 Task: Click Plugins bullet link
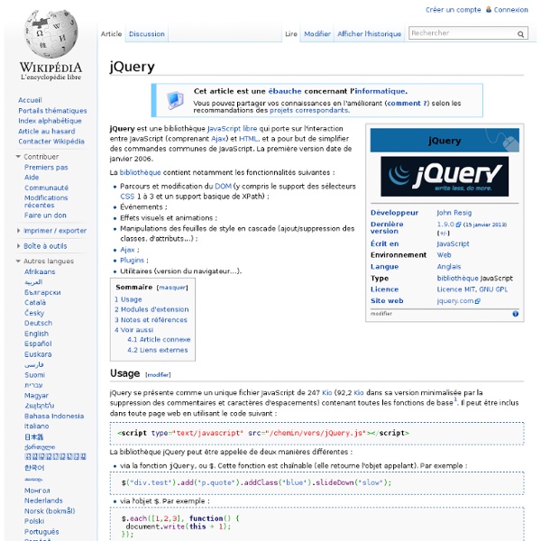click(132, 261)
